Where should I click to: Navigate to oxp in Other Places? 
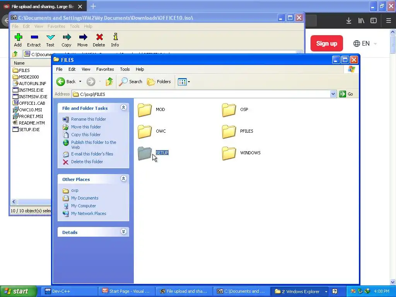pos(75,190)
